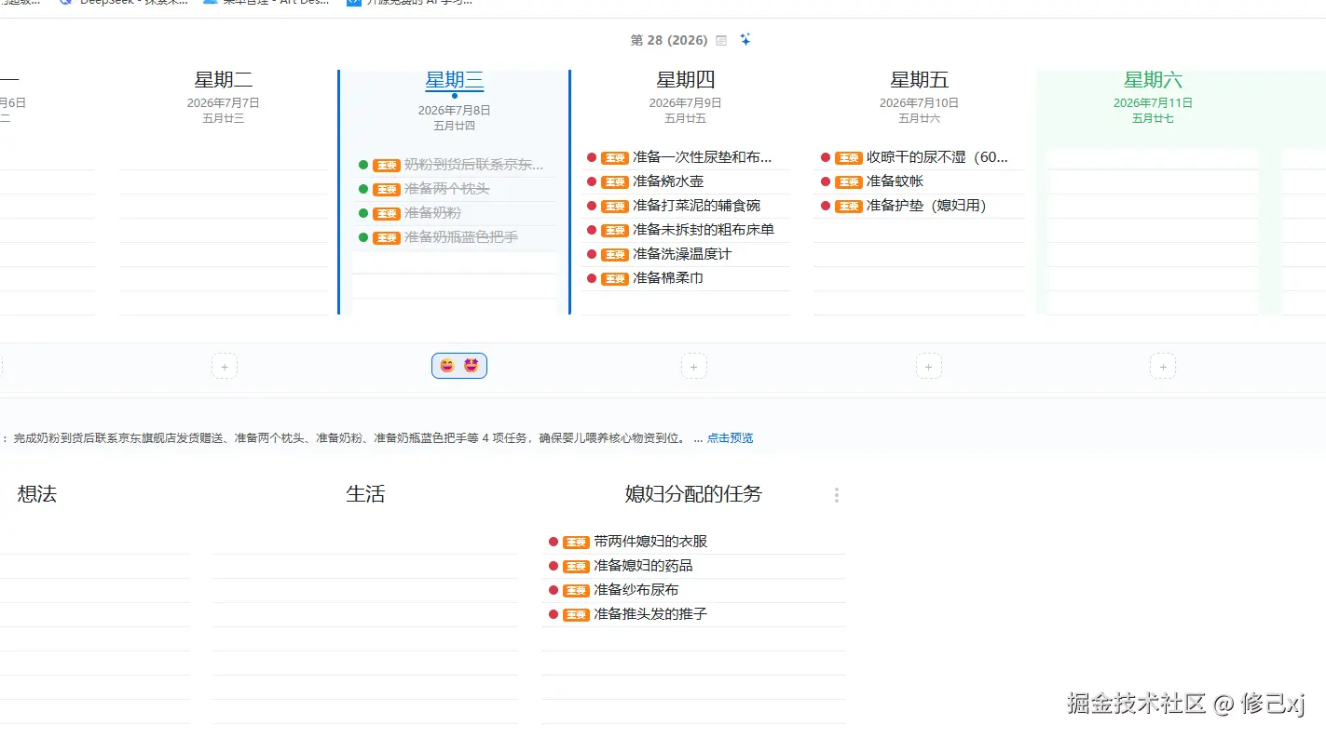Click the grinning emoji under 星期三

[x=447, y=366]
